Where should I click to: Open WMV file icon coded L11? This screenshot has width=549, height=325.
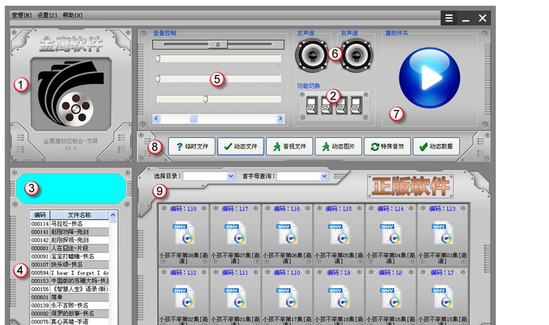[235, 297]
